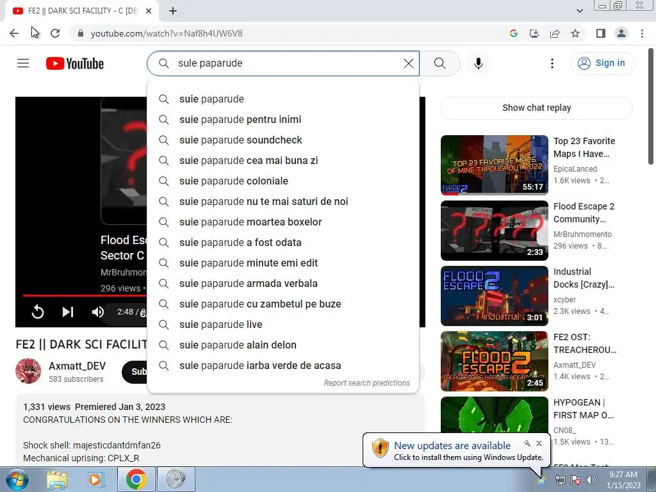Click Axmatt_DEV channel name
The width and height of the screenshot is (656, 492).
[77, 366]
